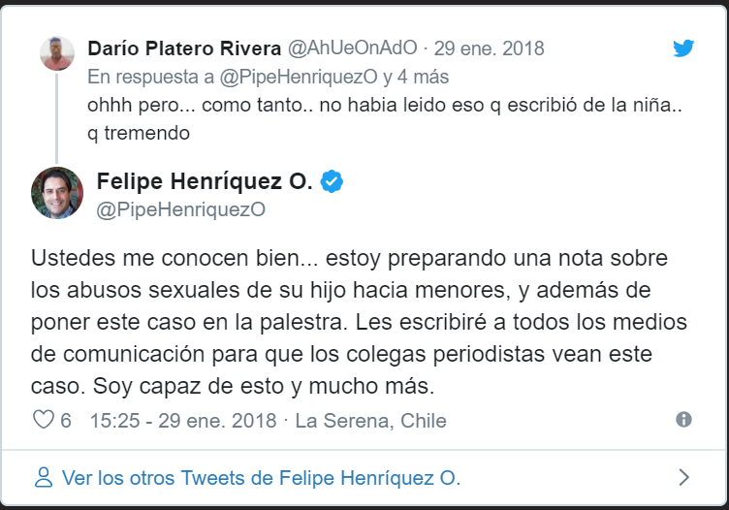Click the 'La Serena, Chile' location
This screenshot has width=729, height=510.
click(370, 421)
